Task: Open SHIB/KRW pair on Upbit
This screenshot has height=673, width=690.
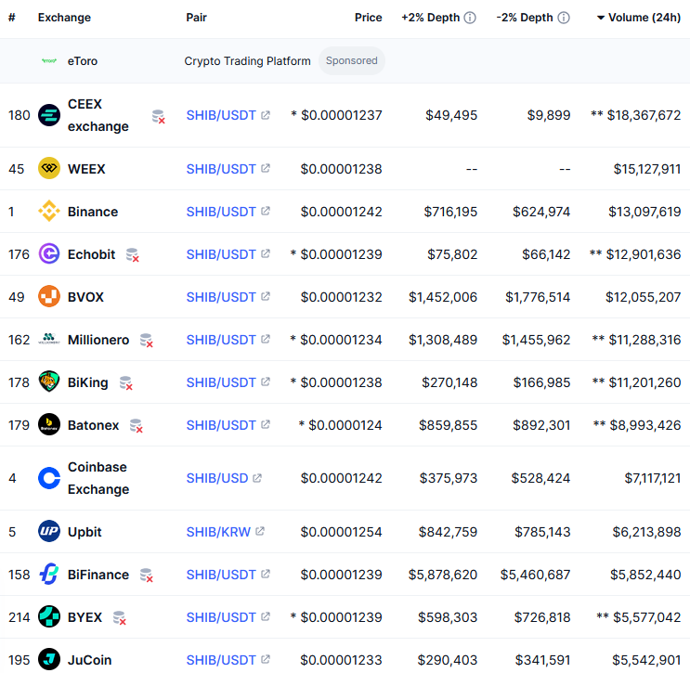Action: [218, 532]
